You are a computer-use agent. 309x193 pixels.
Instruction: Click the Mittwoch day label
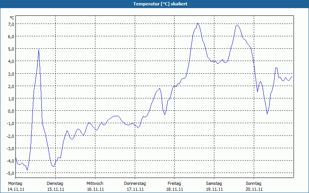click(x=95, y=184)
